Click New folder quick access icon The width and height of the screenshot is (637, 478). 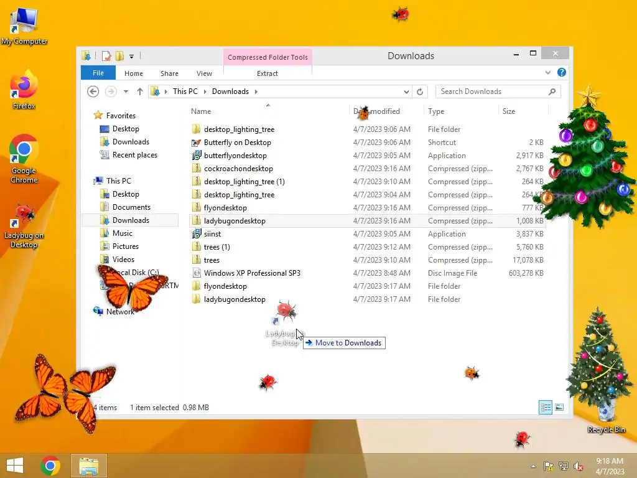tap(119, 55)
